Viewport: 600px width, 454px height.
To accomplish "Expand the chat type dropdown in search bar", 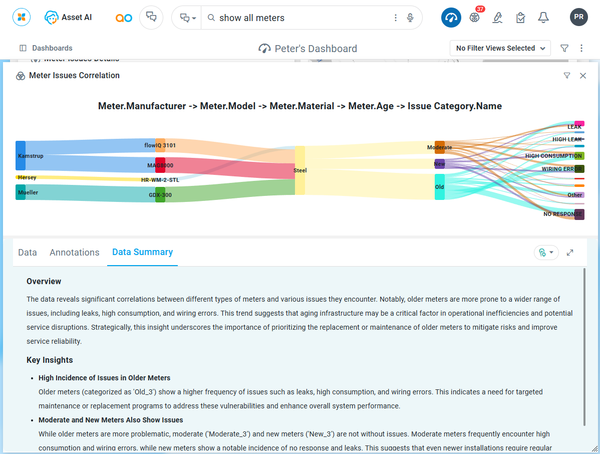I will [187, 18].
